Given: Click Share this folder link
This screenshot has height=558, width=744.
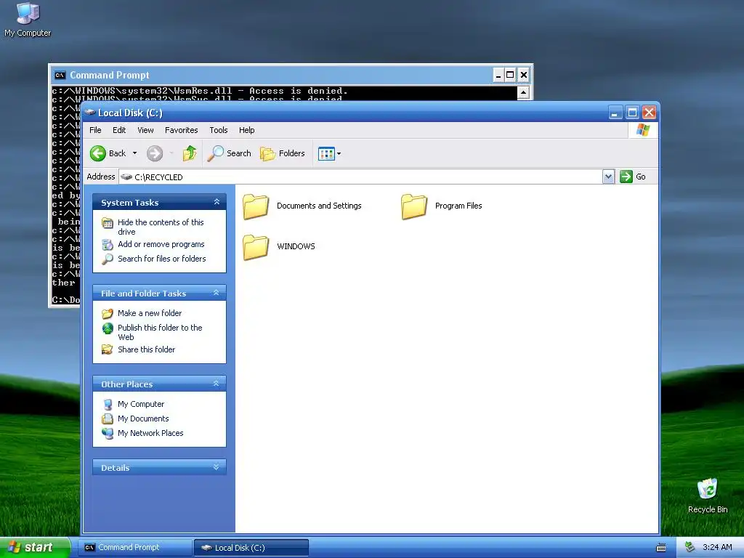Looking at the screenshot, I should (146, 349).
